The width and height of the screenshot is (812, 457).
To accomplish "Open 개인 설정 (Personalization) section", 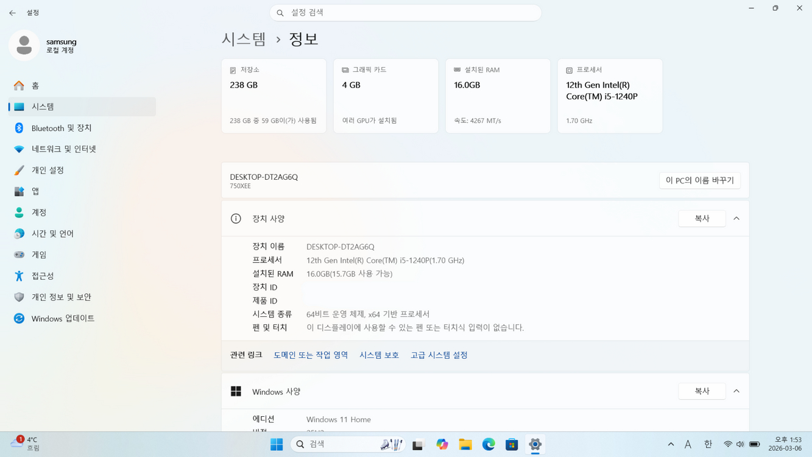I will point(49,170).
